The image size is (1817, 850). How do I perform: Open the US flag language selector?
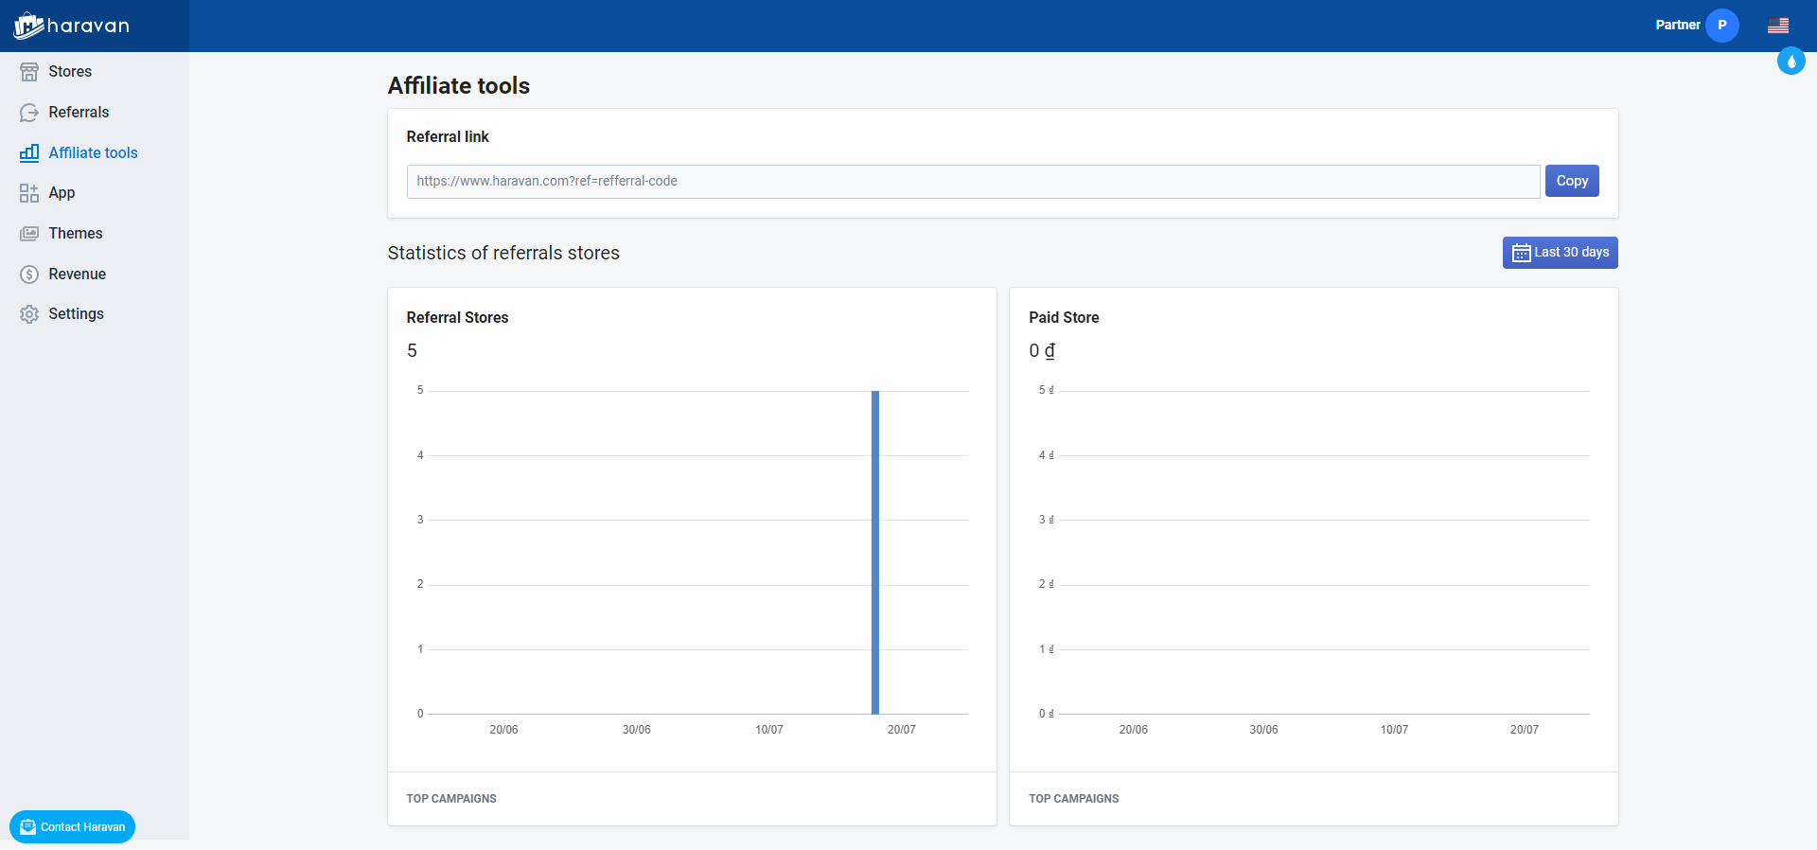pos(1777,26)
